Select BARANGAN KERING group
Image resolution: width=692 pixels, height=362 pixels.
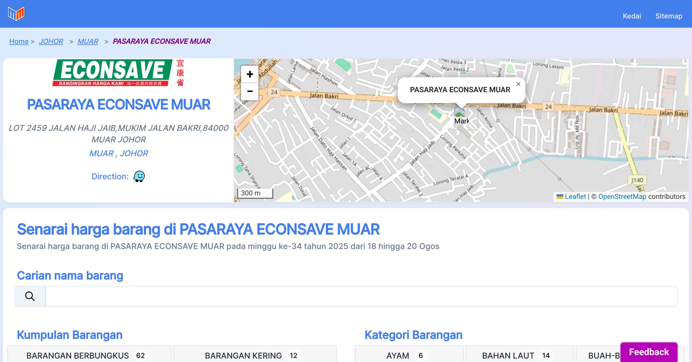click(255, 355)
